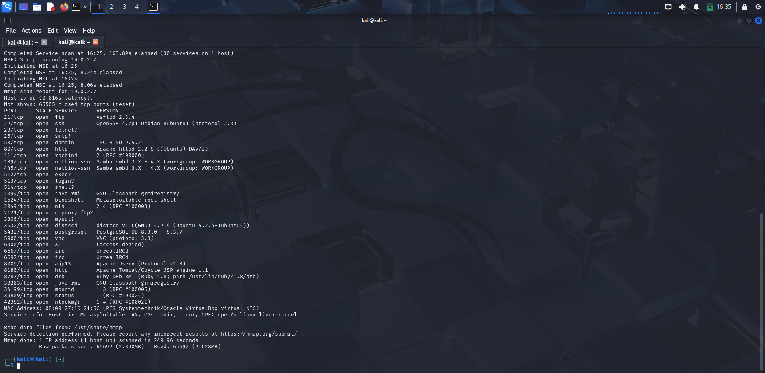Expand the terminal launcher dropdown arrow
The height and width of the screenshot is (373, 765).
85,7
